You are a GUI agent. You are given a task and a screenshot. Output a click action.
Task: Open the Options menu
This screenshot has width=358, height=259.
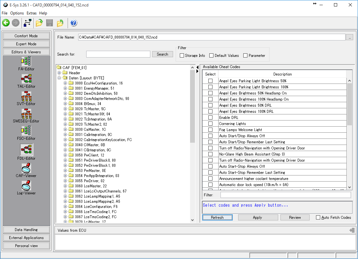point(17,13)
